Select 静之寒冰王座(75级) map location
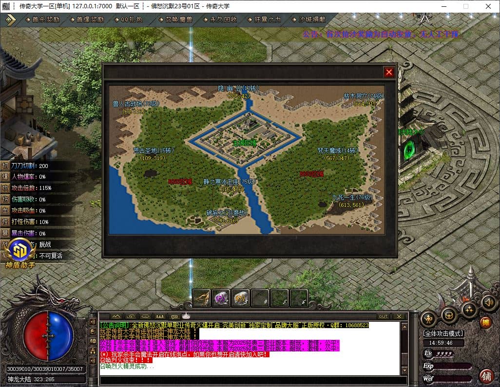This screenshot has width=500, height=387. pos(230,185)
